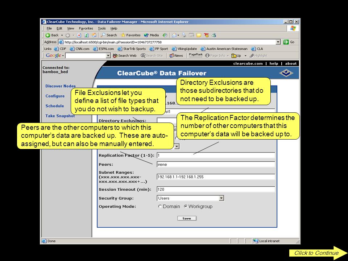348x261 pixels.
Task: Open the Google toolbar logo menu
Action: (55, 55)
